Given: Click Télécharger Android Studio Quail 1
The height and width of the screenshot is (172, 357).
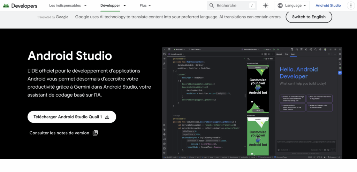Looking at the screenshot, I should 72,117.
